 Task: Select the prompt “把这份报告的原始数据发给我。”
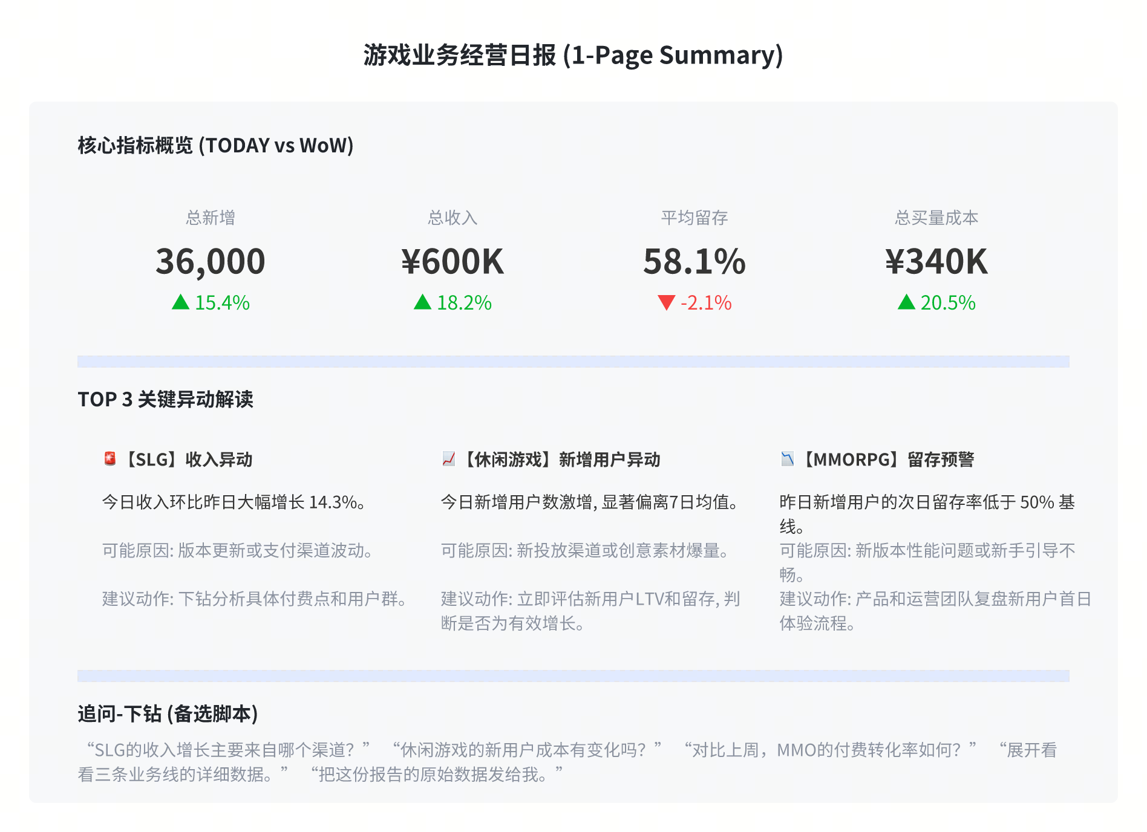436,774
